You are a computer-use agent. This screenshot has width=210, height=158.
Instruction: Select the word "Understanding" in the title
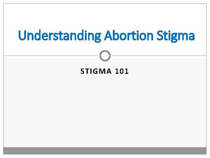pos(60,36)
